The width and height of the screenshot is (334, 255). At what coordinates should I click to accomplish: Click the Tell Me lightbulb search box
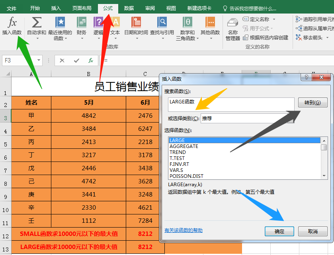click(x=250, y=8)
